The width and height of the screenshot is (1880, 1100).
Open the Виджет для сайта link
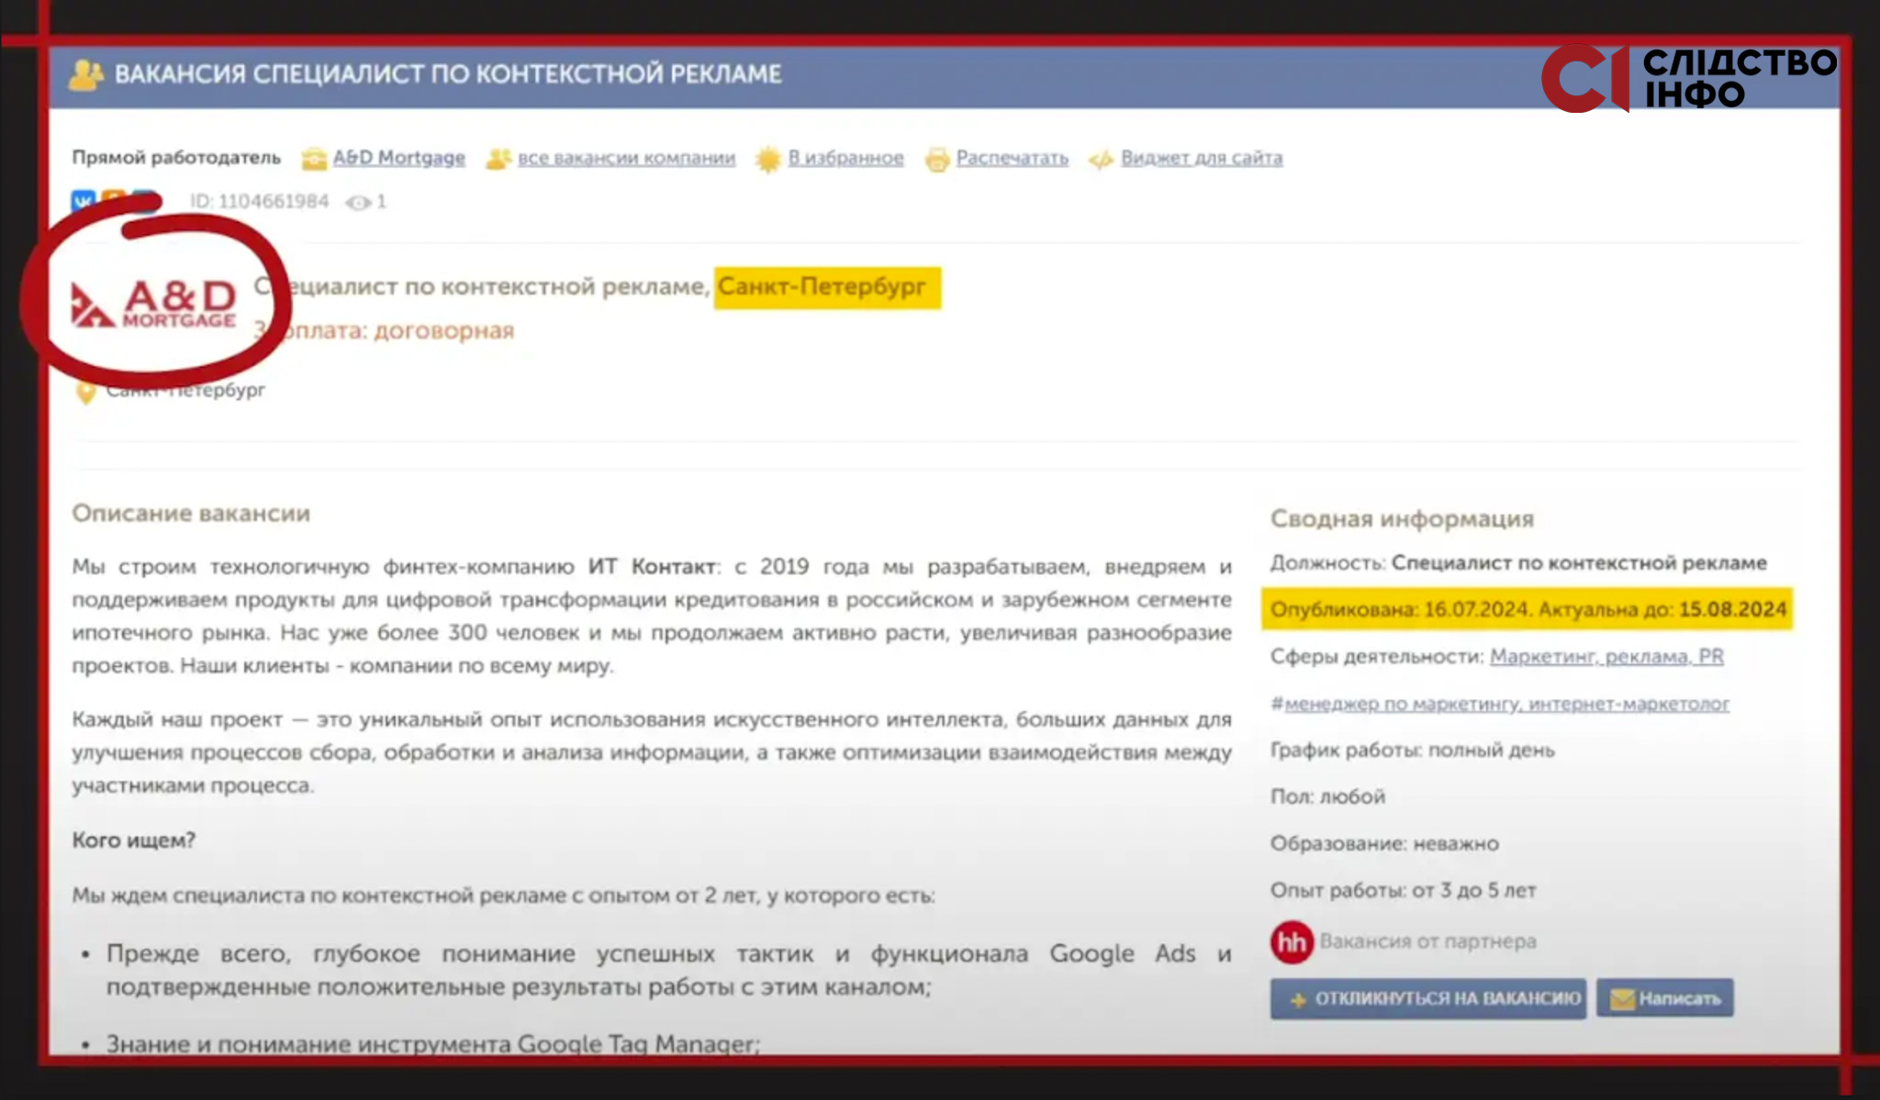coord(1202,158)
